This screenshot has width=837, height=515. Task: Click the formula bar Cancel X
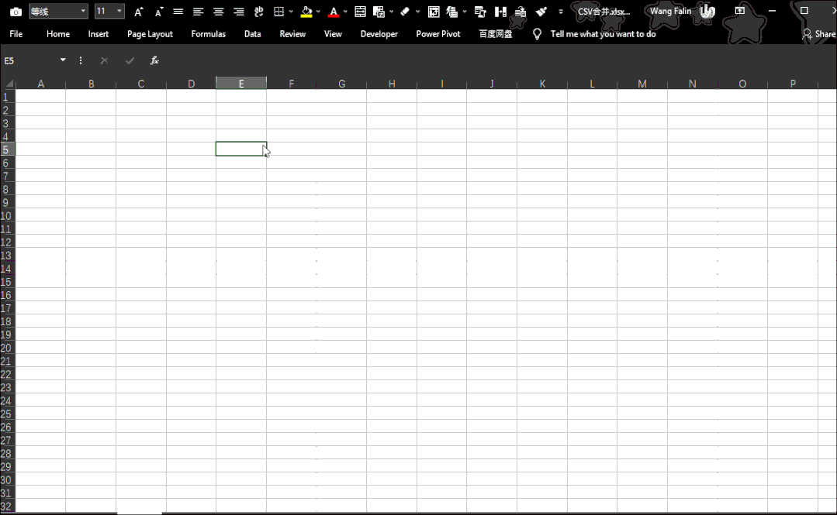[104, 60]
